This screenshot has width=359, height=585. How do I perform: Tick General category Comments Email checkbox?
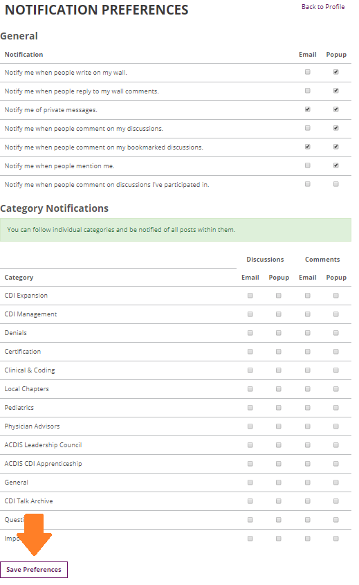click(308, 482)
